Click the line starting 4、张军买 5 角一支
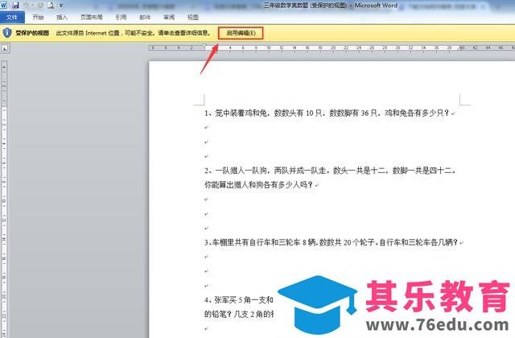Image resolution: width=515 pixels, height=338 pixels. tap(239, 300)
